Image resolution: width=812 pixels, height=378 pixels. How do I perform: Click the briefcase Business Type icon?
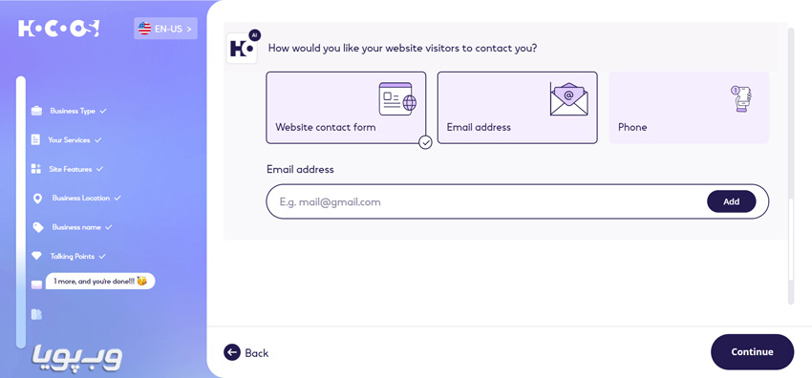[36, 111]
